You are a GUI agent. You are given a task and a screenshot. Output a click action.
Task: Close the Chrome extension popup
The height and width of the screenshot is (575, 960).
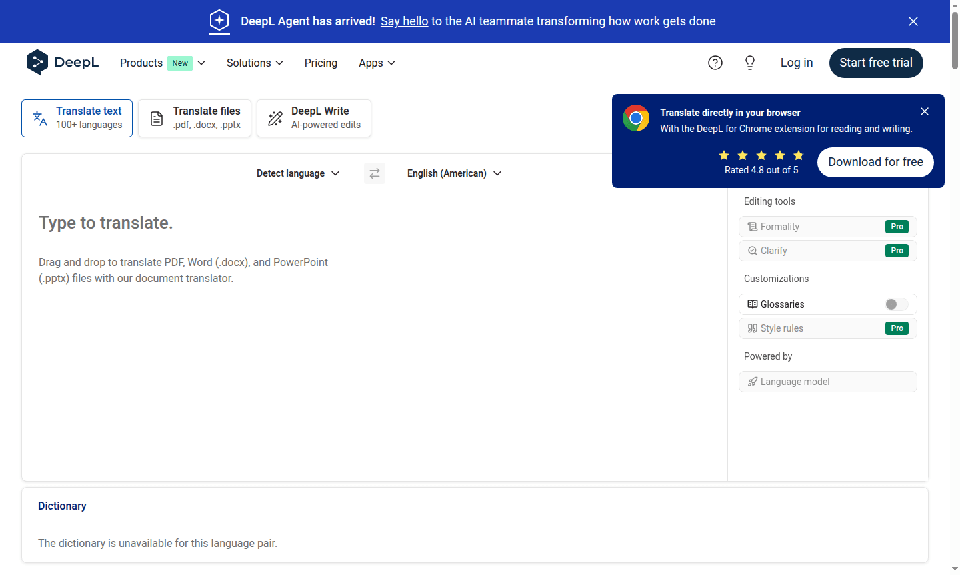point(924,111)
